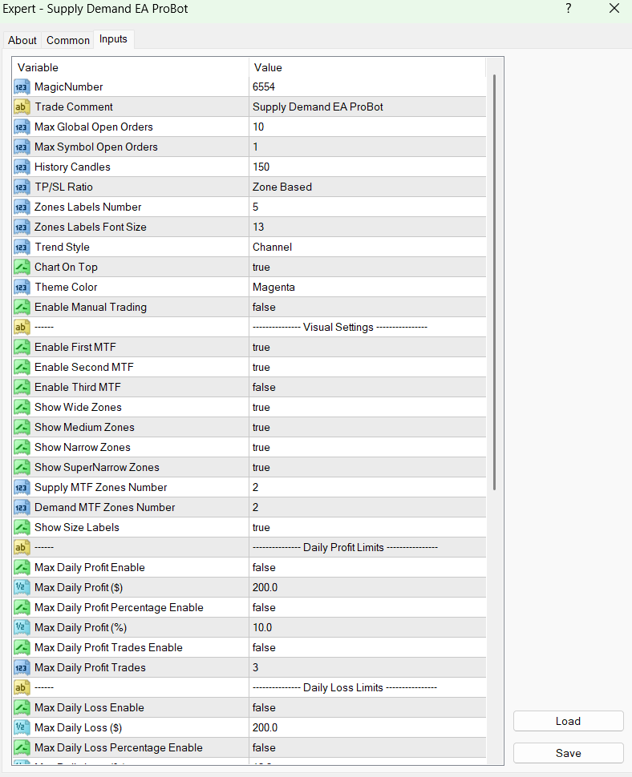Click the icon next to History Candles
Screen dimensions: 632x777
coord(22,167)
